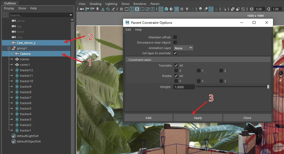The height and width of the screenshot is (154, 284).
Task: Open the Edit menu in constraint options
Action: pos(128,30)
